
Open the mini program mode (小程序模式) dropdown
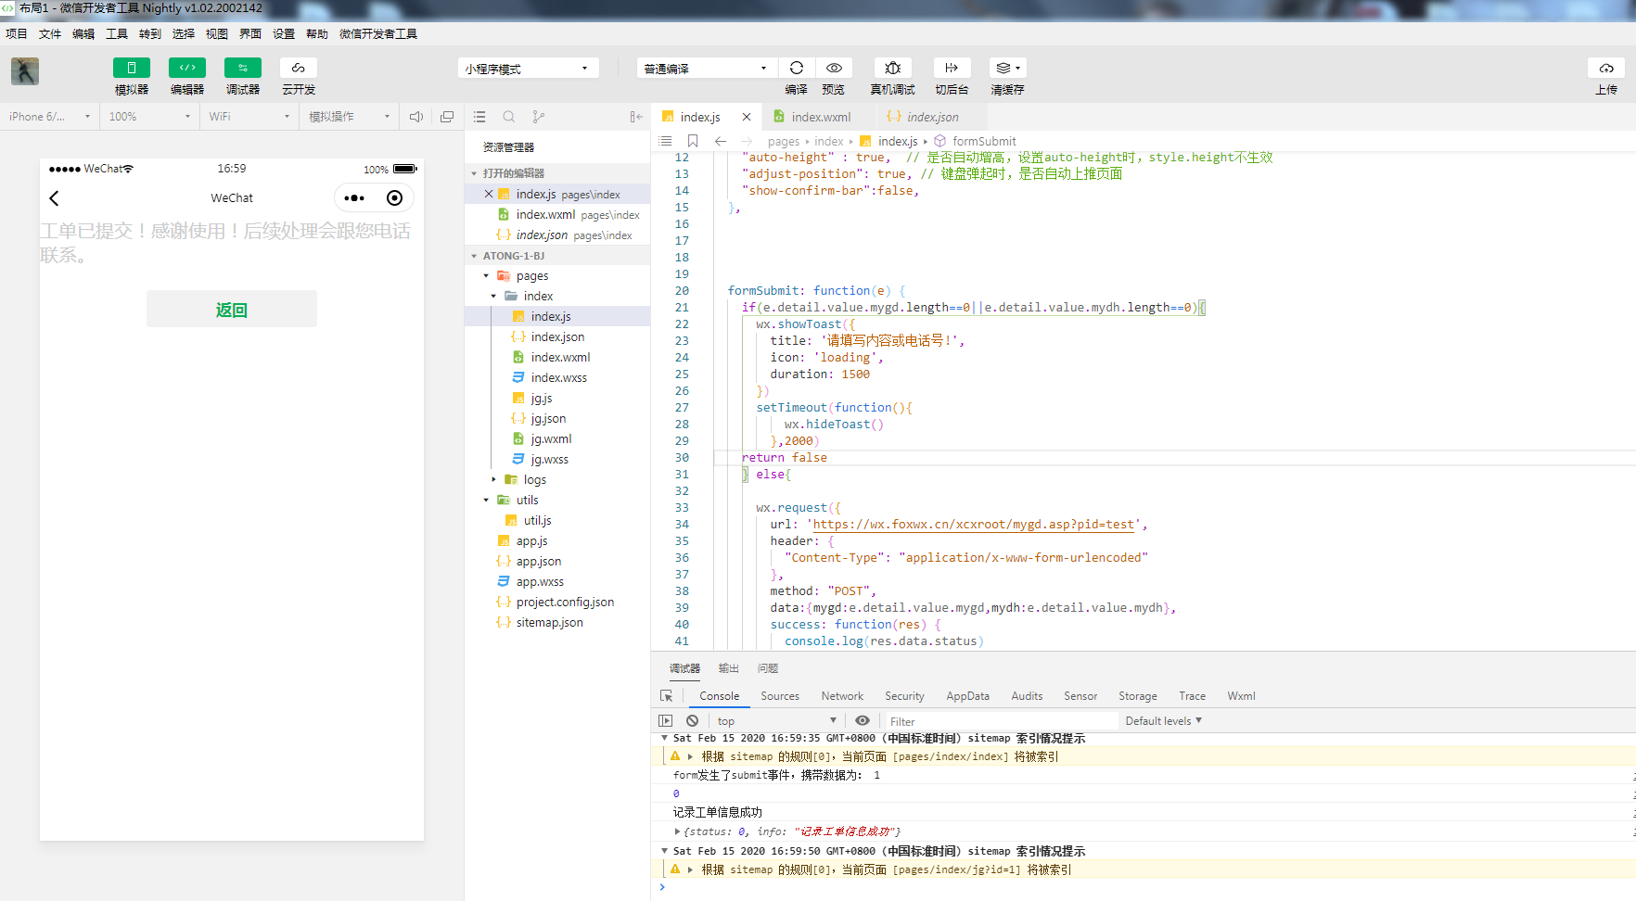pos(528,69)
